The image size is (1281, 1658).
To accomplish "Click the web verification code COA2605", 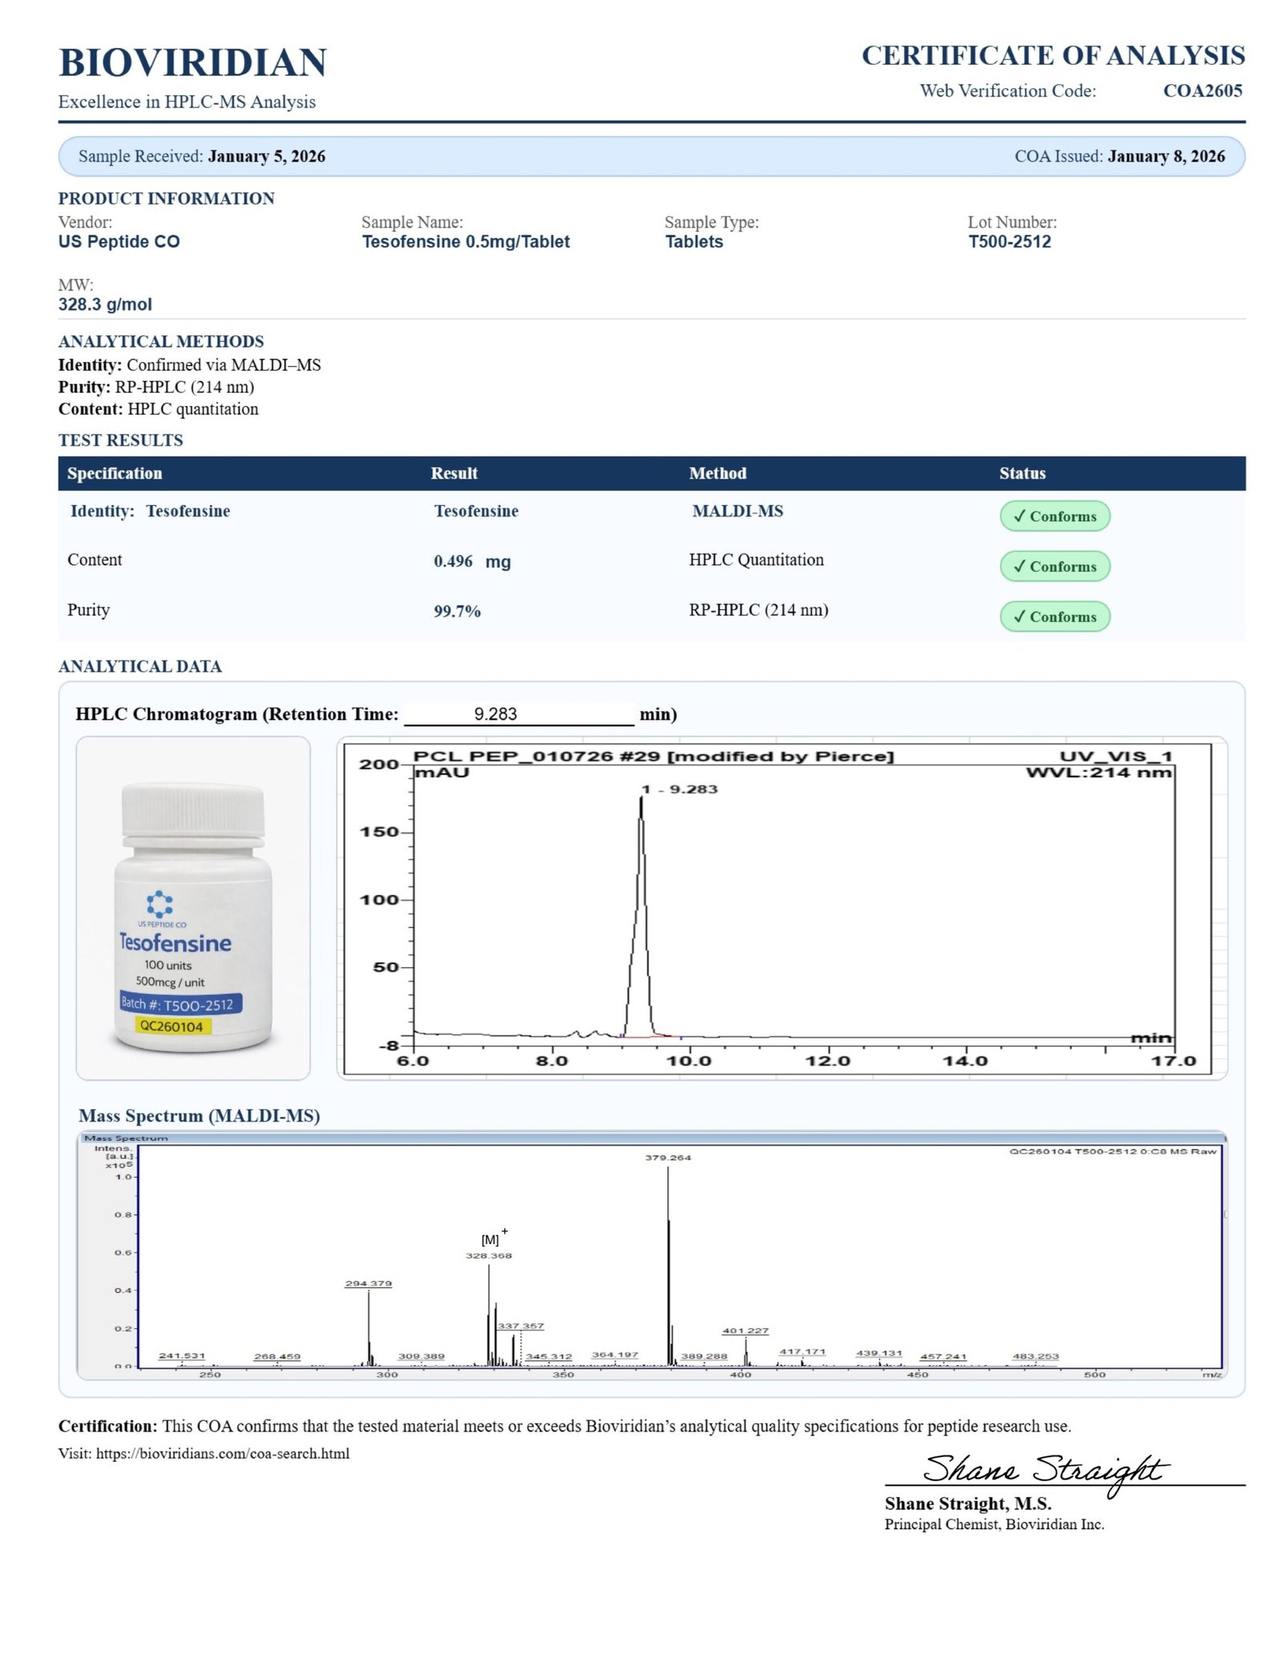I will click(1202, 90).
